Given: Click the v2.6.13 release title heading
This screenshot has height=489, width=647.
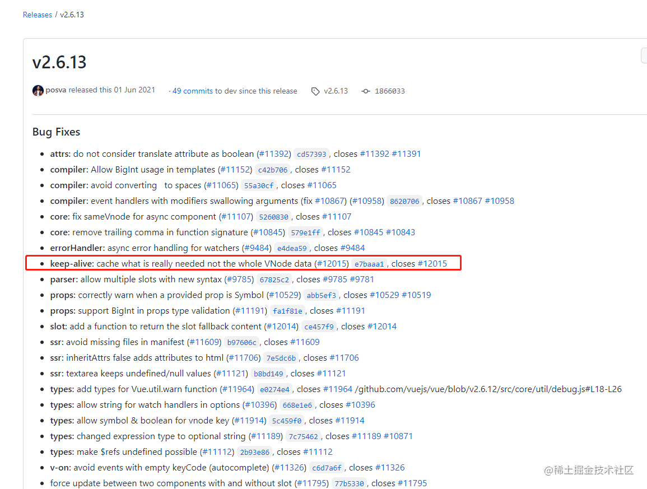Looking at the screenshot, I should (x=59, y=62).
